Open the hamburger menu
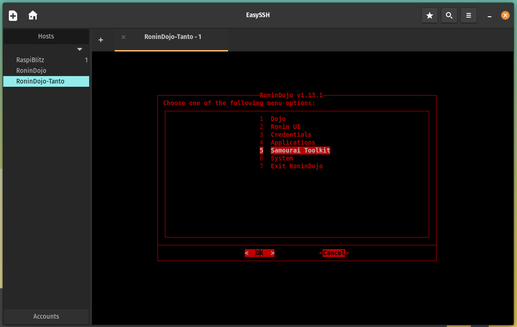Screen dimensions: 517x327 (469, 15)
